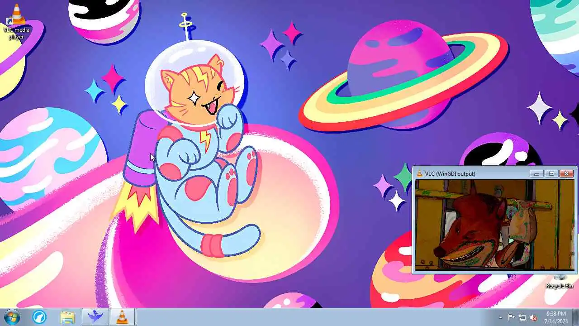Maximize the VLC WinGDI output window
Image resolution: width=579 pixels, height=326 pixels.
pyautogui.click(x=551, y=173)
